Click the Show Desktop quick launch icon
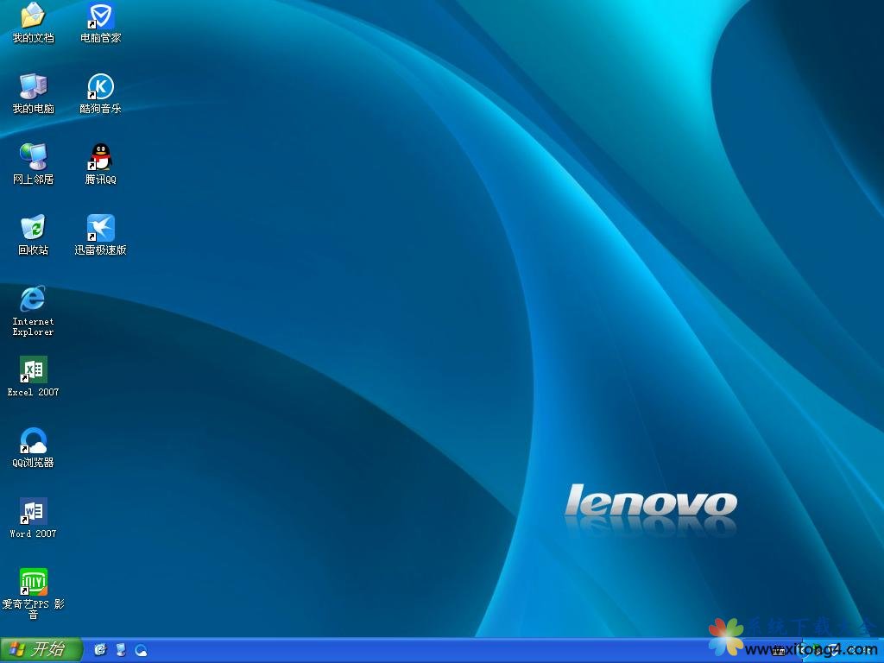Image resolution: width=884 pixels, height=663 pixels. pos(121,652)
